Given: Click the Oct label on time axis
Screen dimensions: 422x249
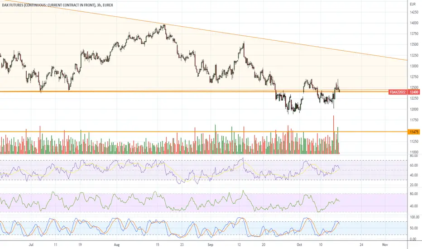Looking at the screenshot, I should pos(299,244).
